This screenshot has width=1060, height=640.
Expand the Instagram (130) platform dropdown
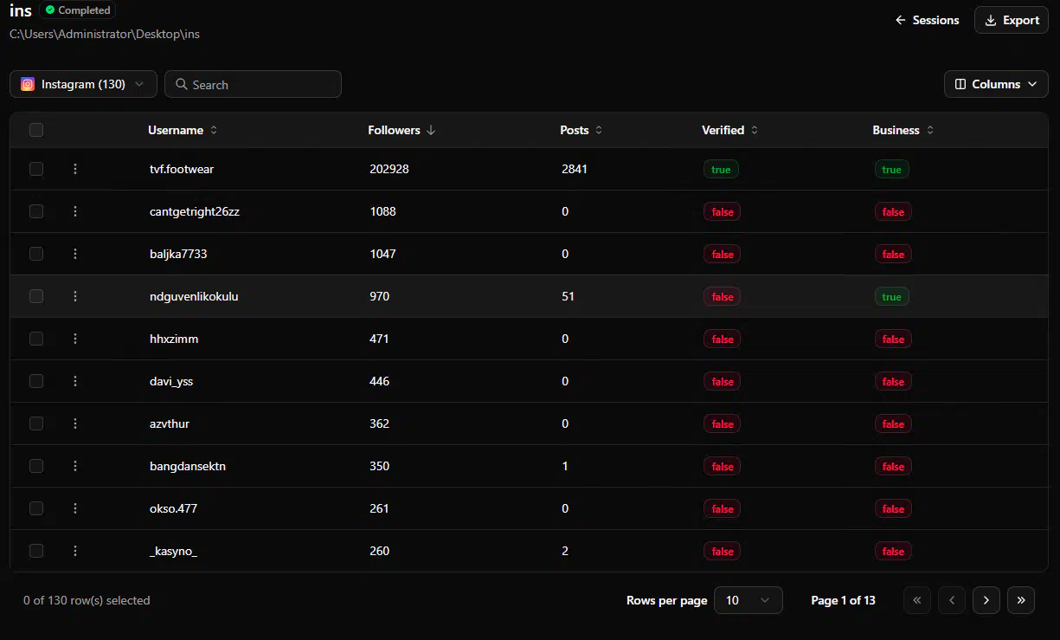(83, 84)
